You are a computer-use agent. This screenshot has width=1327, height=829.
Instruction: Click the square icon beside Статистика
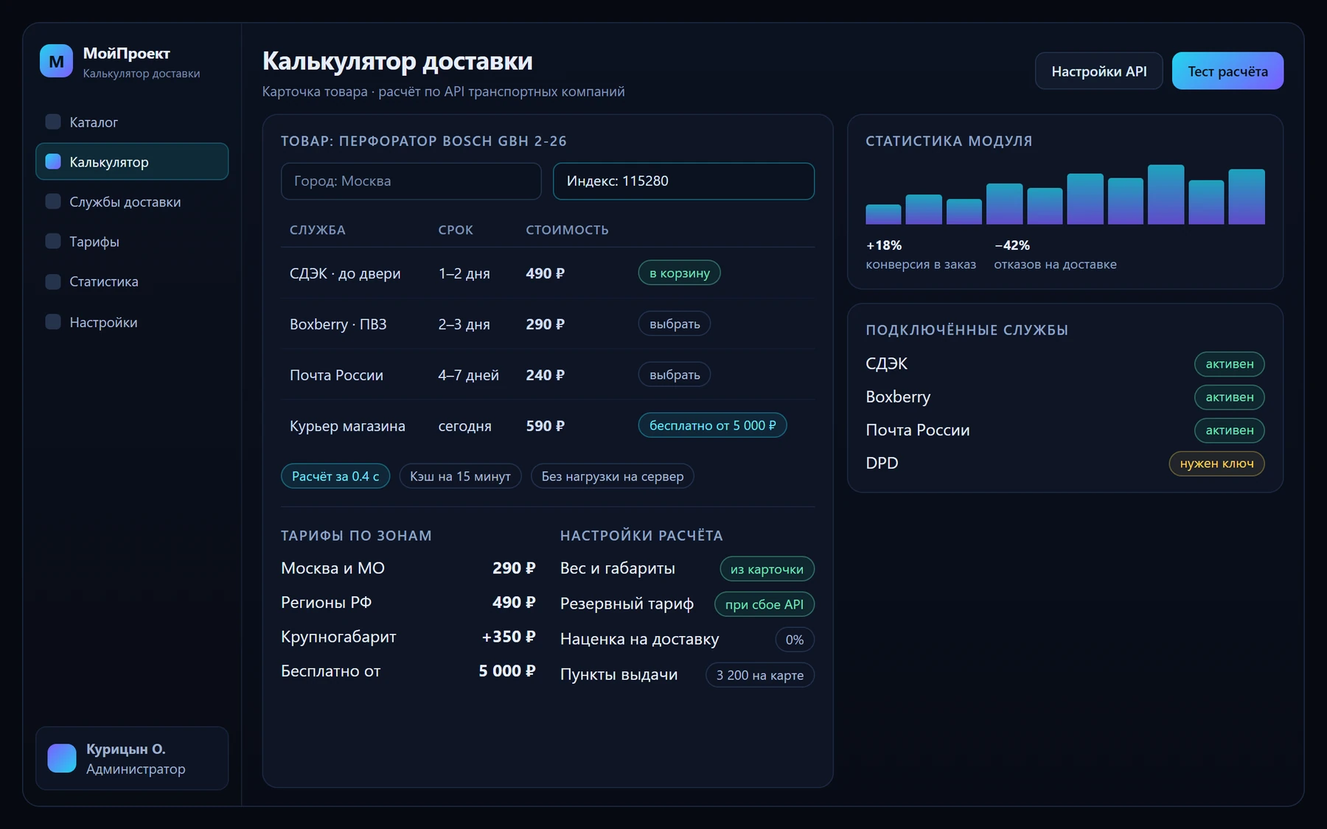coord(53,281)
